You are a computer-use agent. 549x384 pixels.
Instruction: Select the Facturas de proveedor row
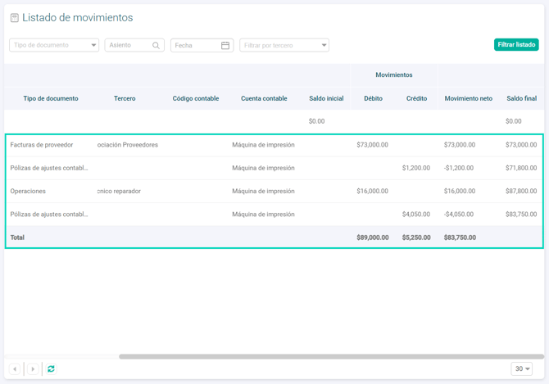[x=42, y=145]
